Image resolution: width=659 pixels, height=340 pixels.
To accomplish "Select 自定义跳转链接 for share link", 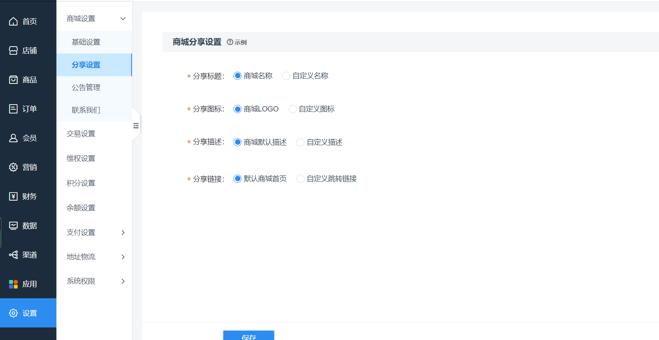I will point(300,179).
